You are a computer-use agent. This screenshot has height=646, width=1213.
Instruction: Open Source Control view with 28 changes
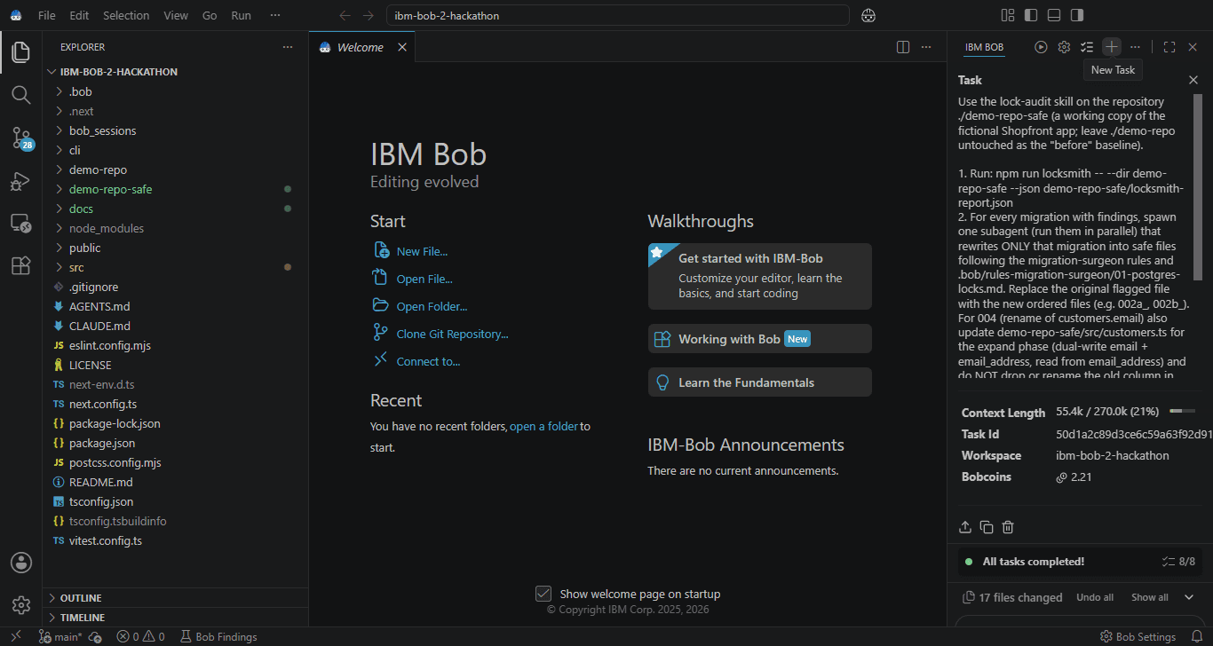[21, 138]
